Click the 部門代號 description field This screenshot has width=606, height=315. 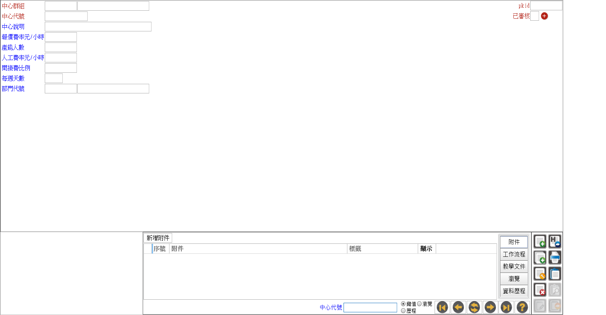(x=113, y=88)
